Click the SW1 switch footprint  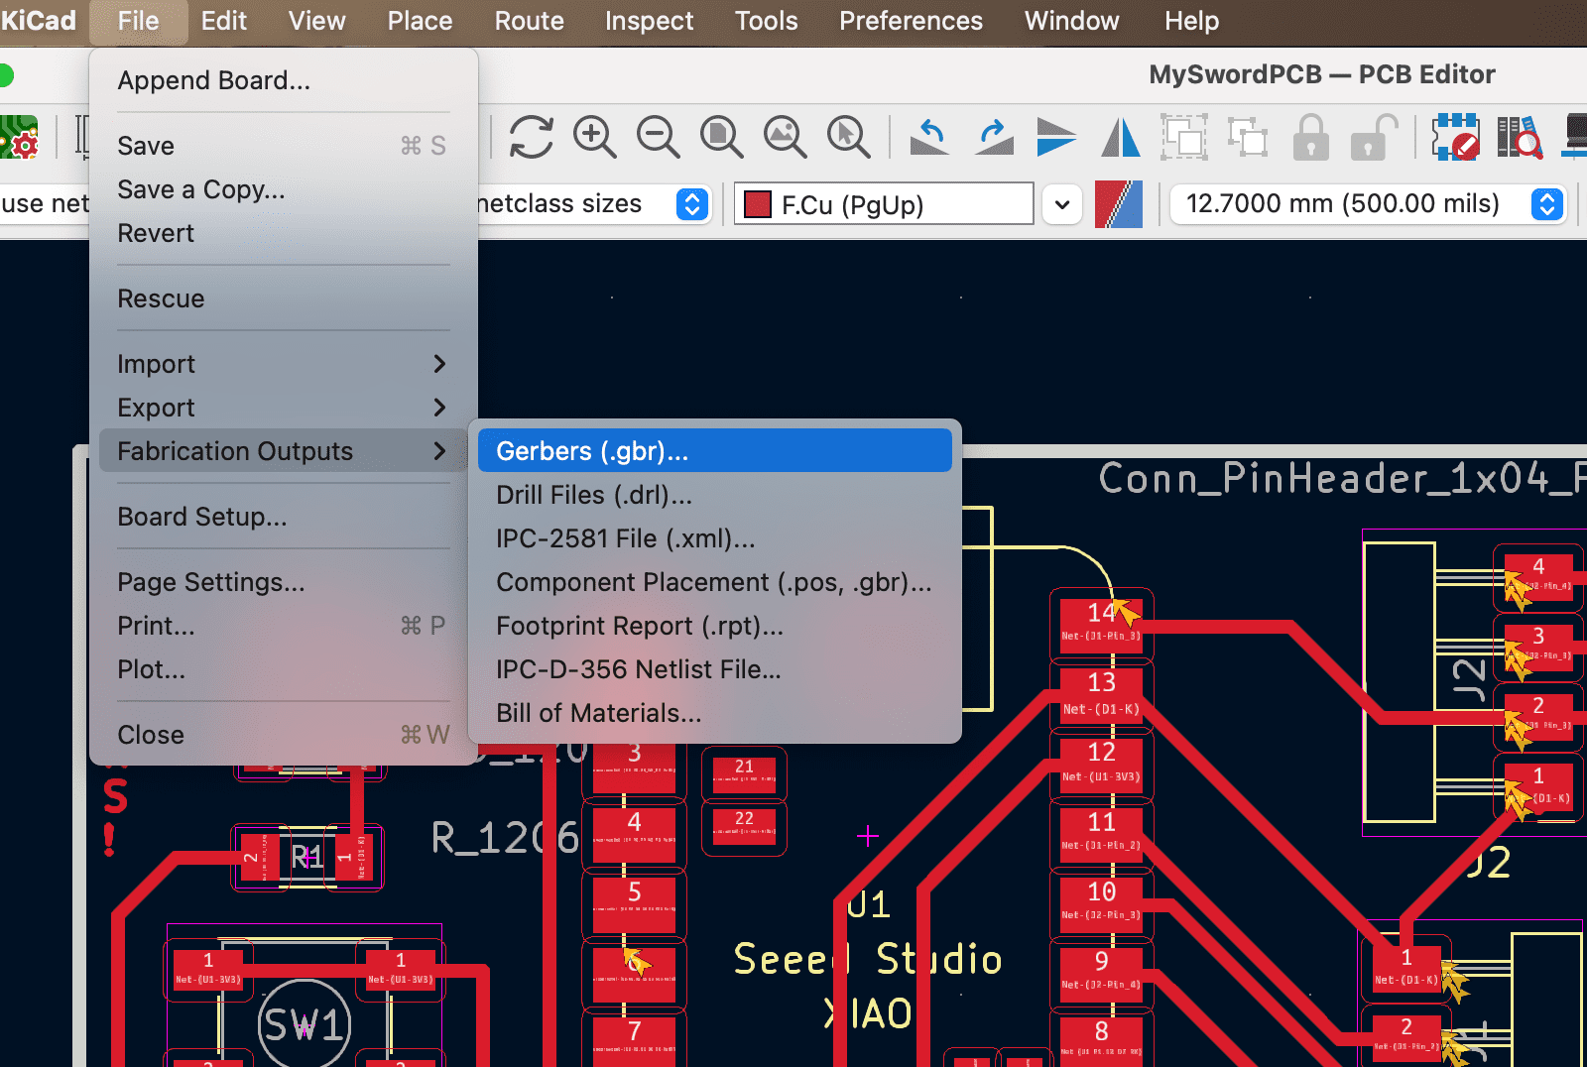pos(305,1025)
